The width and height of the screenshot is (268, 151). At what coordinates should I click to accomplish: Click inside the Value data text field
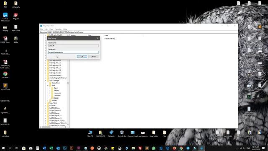73,52
